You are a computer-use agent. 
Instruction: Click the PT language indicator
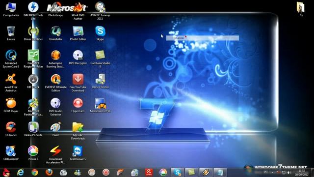(266, 172)
